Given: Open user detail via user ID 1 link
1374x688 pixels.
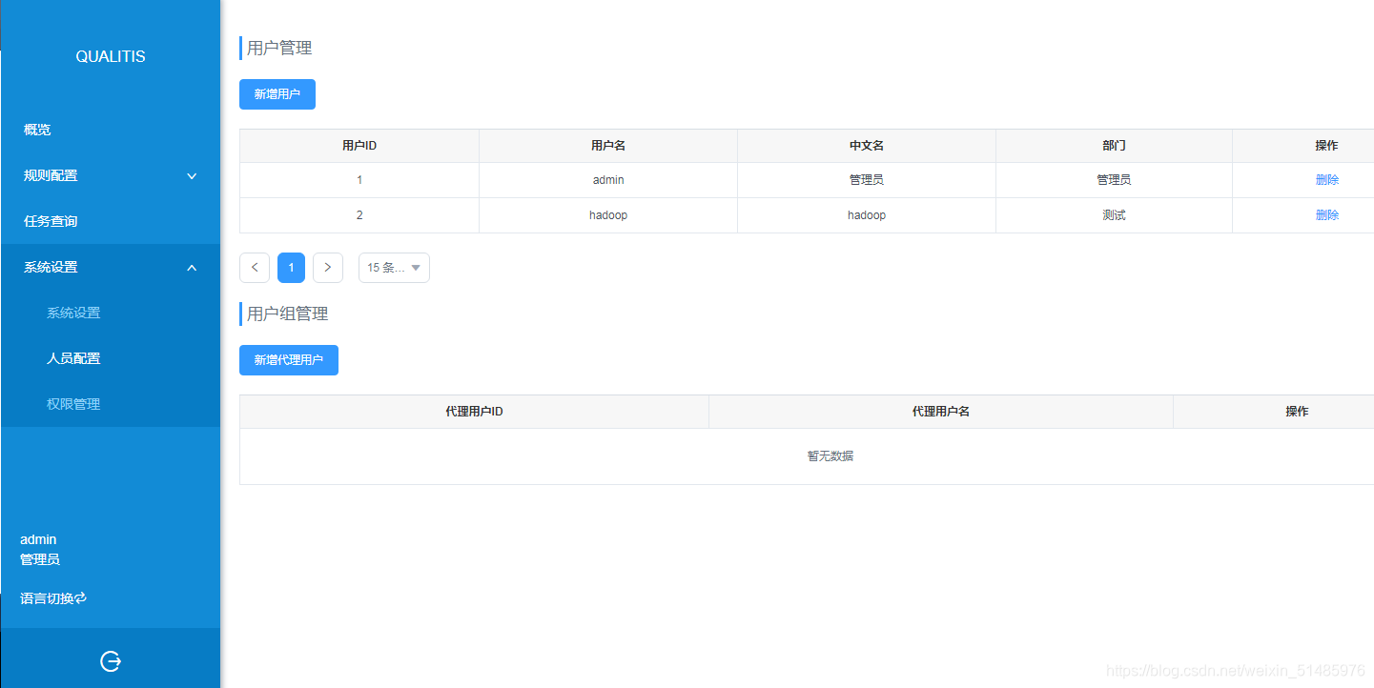Looking at the screenshot, I should click(359, 179).
